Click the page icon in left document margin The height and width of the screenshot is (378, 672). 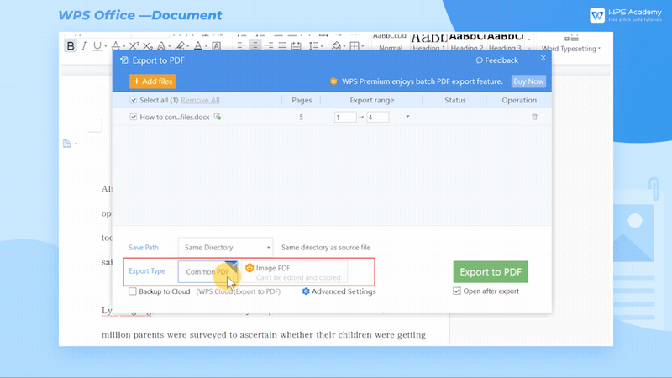pos(67,144)
